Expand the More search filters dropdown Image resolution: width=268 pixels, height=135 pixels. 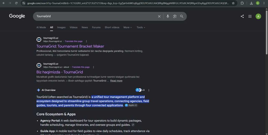pyautogui.click(x=128, y=27)
